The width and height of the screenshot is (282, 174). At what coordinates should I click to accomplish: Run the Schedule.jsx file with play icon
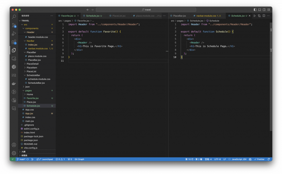coord(255,16)
